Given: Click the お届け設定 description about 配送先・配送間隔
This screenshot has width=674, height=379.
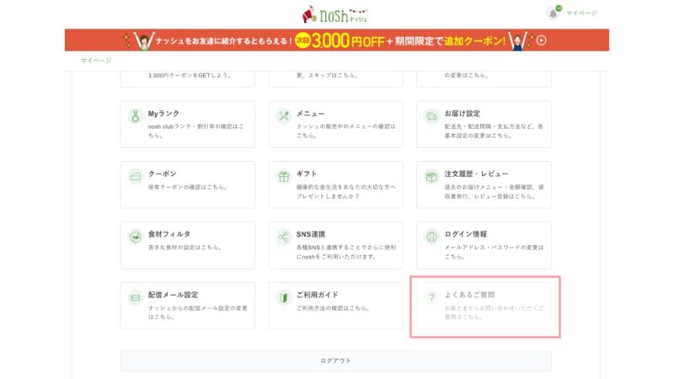Looking at the screenshot, I should pyautogui.click(x=494, y=131).
